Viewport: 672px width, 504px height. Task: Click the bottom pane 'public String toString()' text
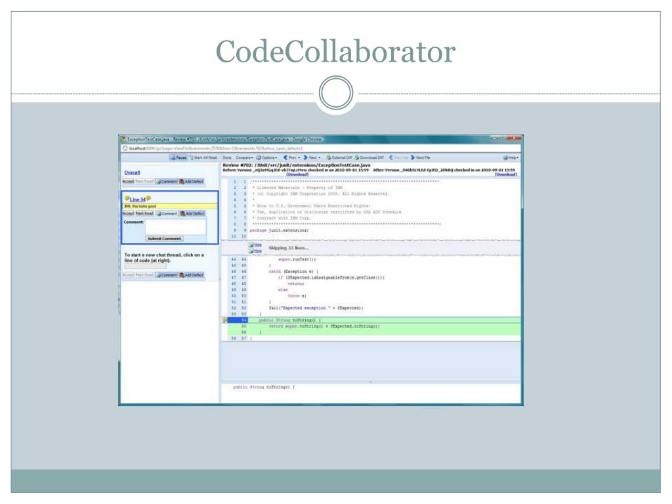coord(264,387)
